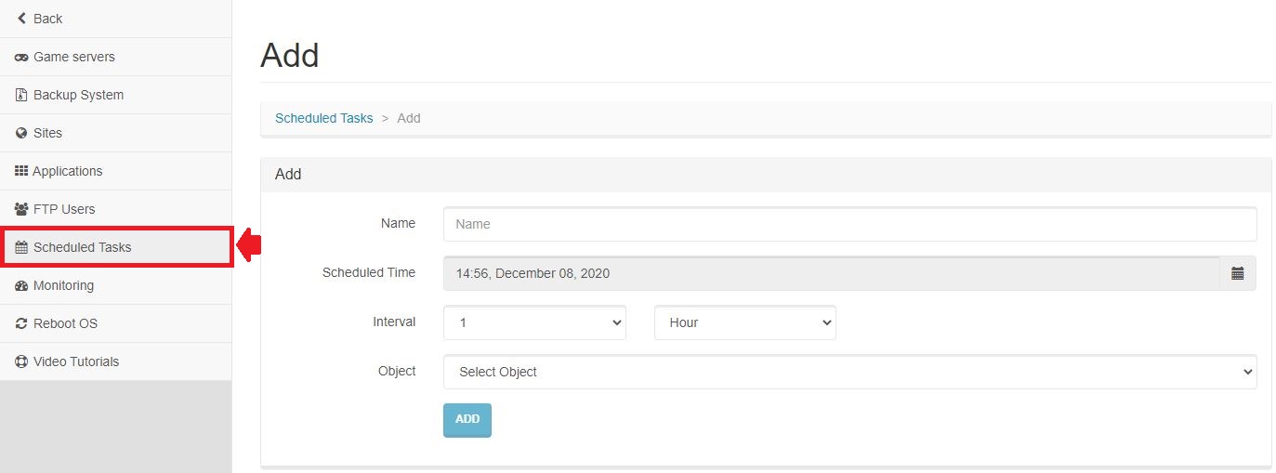This screenshot has height=473, width=1276.
Task: Click the calendar icon beside Scheduled Tasks
Action: point(21,247)
